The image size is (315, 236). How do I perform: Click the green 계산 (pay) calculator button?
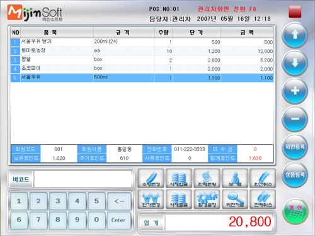[x=295, y=212]
